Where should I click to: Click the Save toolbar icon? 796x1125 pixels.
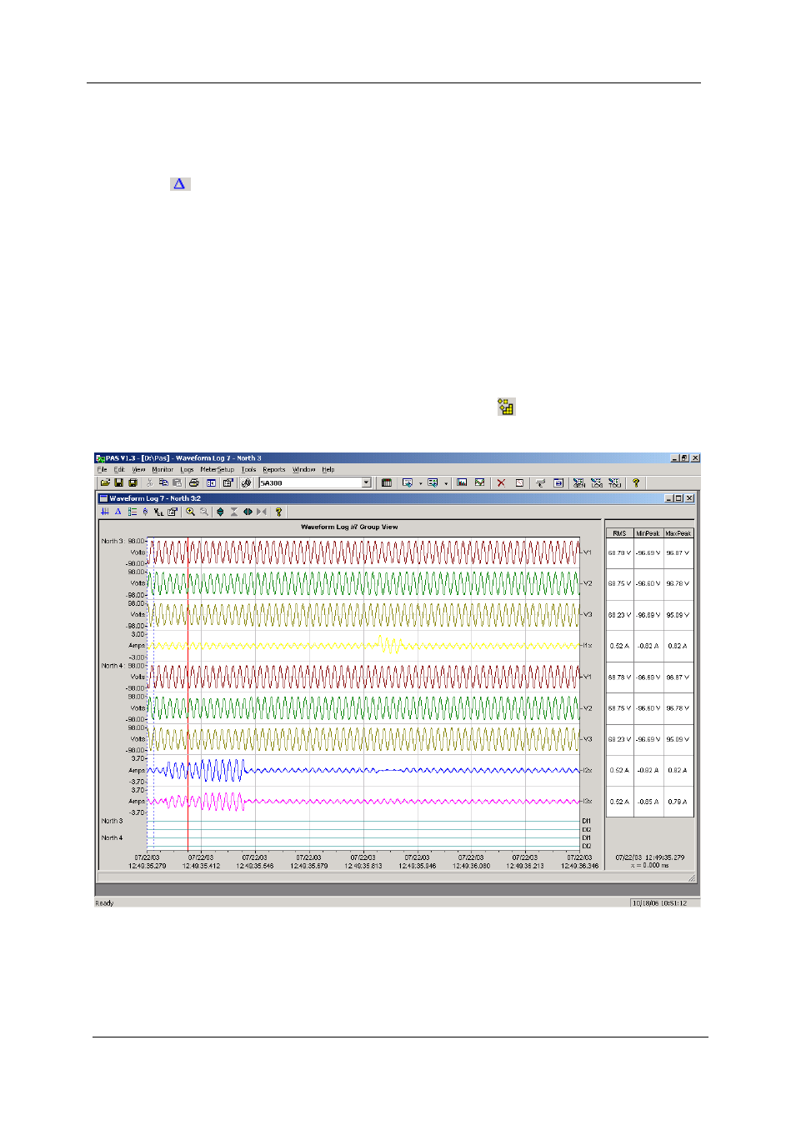[119, 483]
